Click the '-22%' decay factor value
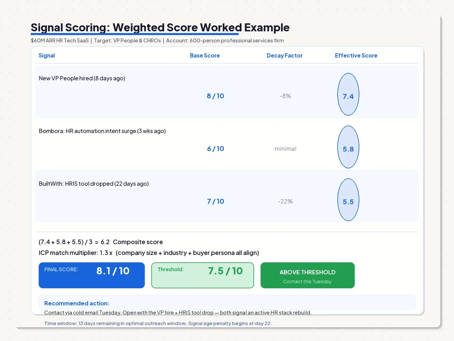This screenshot has width=454, height=341. (x=285, y=201)
